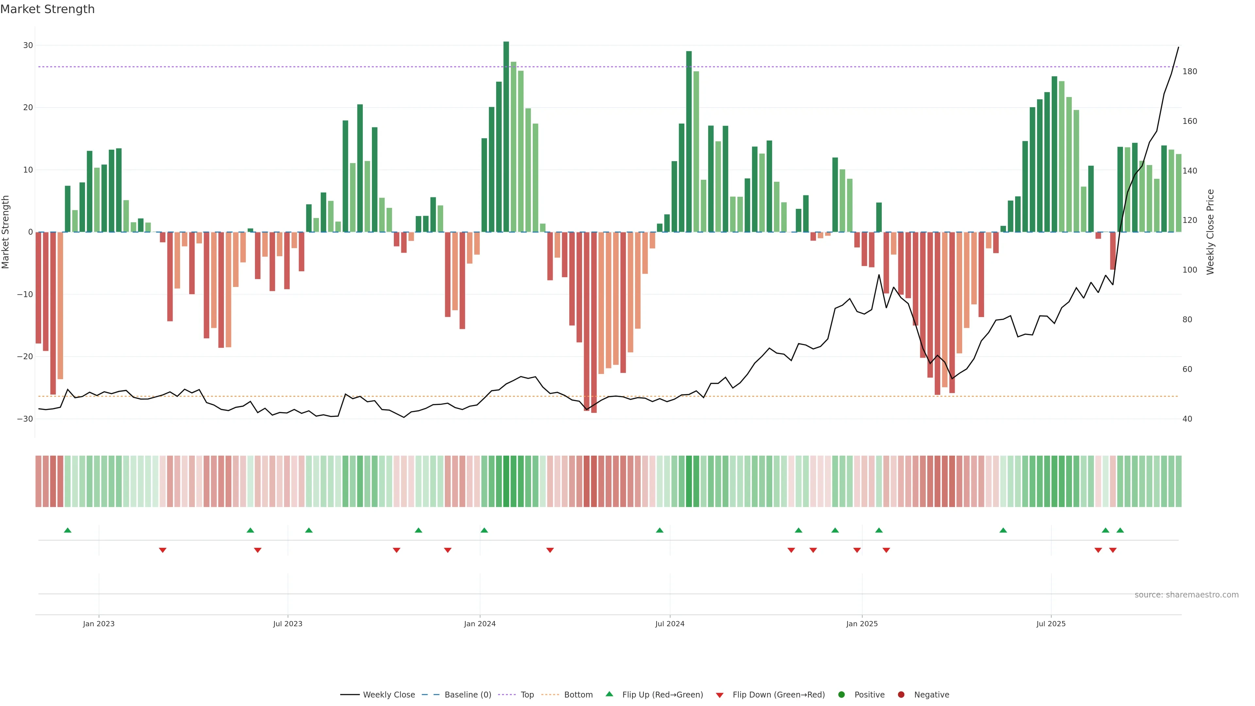This screenshot has height=706, width=1255.
Task: Click the Jan 2024 x-axis label
Action: pos(479,624)
